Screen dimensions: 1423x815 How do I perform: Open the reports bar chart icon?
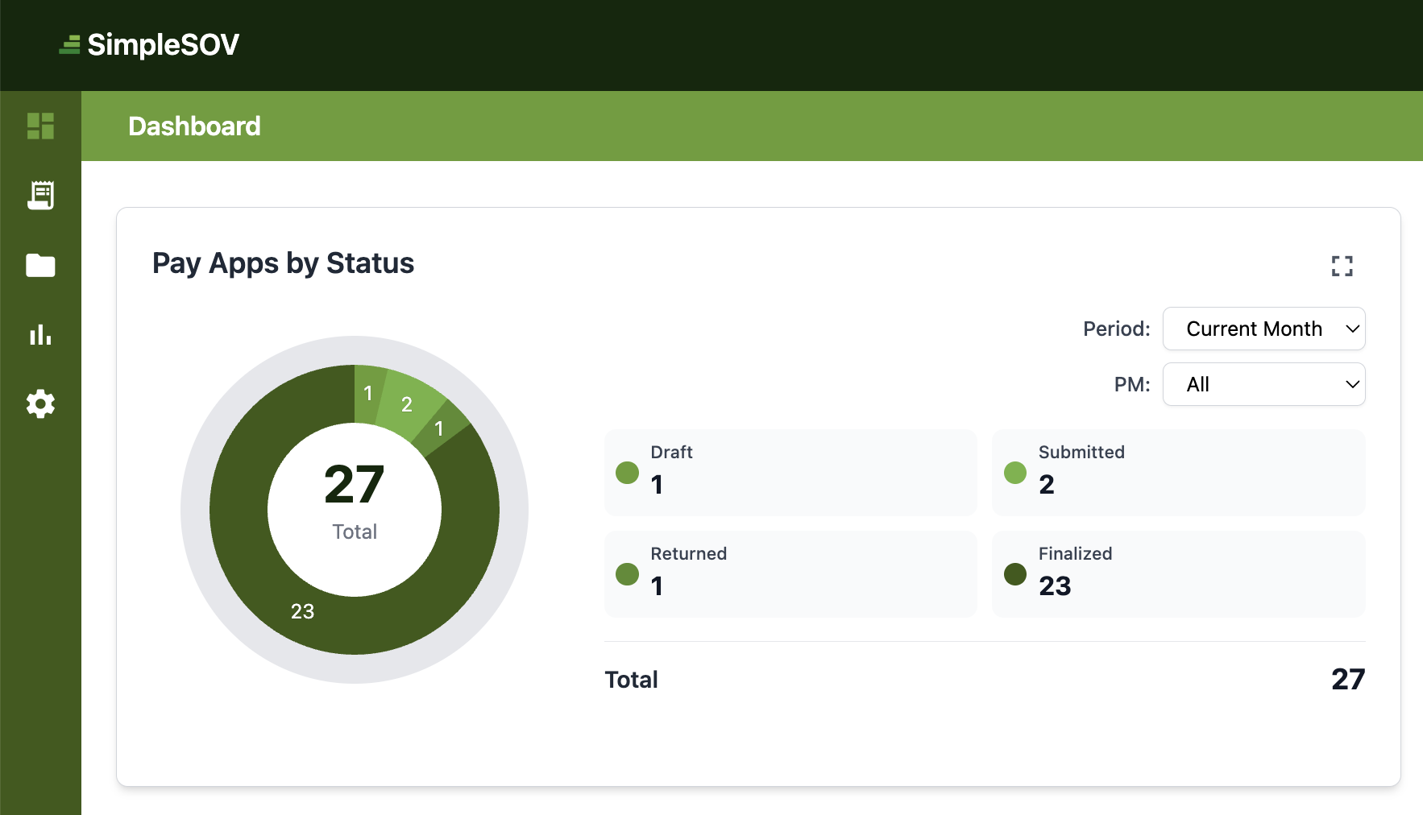click(x=40, y=335)
